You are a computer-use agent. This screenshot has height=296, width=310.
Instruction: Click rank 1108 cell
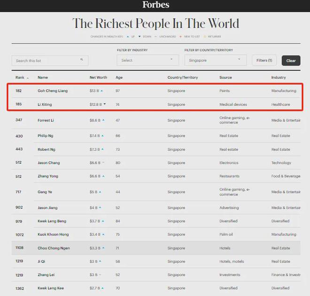coord(19,248)
